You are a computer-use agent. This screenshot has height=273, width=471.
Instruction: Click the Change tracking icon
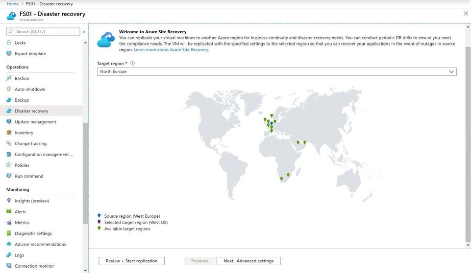pyautogui.click(x=9, y=143)
